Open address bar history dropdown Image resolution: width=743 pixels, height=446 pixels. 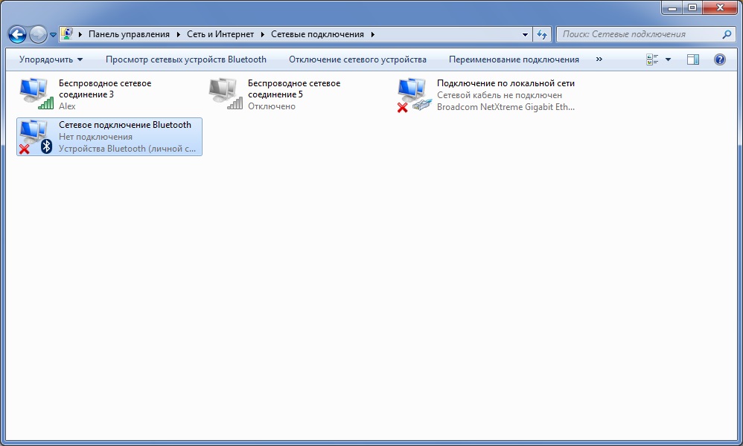[x=525, y=34]
